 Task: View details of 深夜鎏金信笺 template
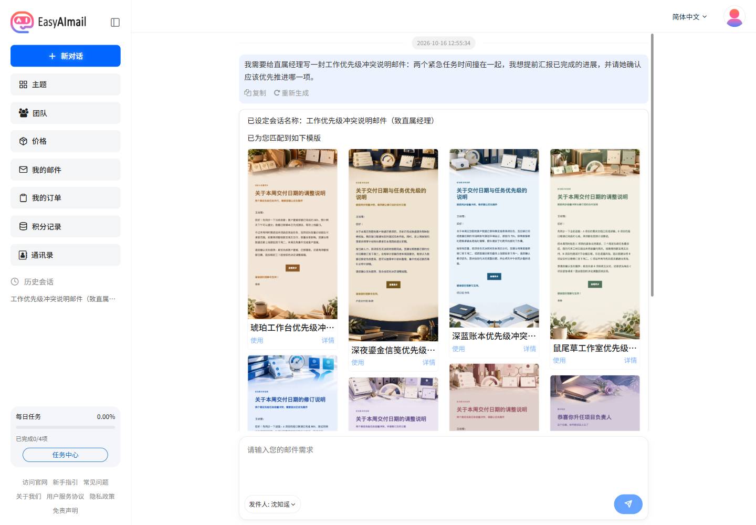[x=429, y=362]
